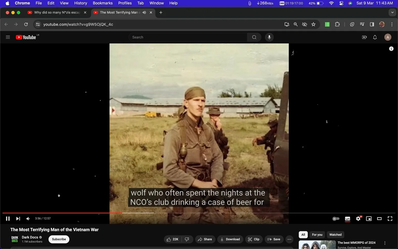398x249 pixels.
Task: Open the Chrome extensions puzzle icon
Action: click(337, 24)
